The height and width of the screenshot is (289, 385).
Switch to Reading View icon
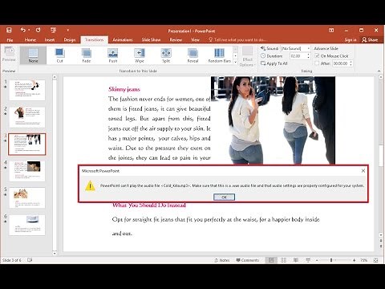coord(296,260)
